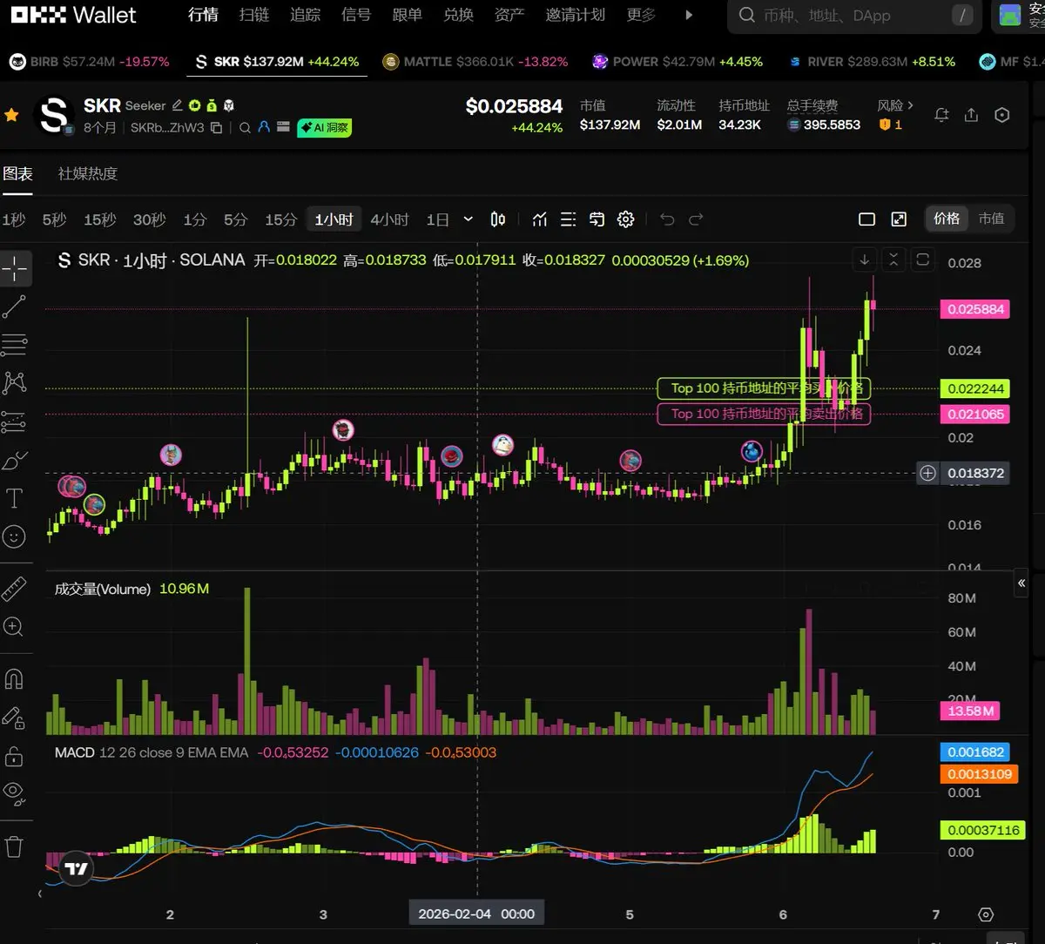1045x944 pixels.
Task: Toggle hide all drawings eye icon
Action: (14, 792)
